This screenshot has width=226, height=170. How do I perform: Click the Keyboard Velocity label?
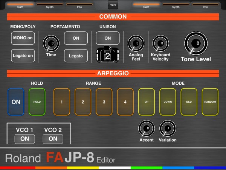160,57
